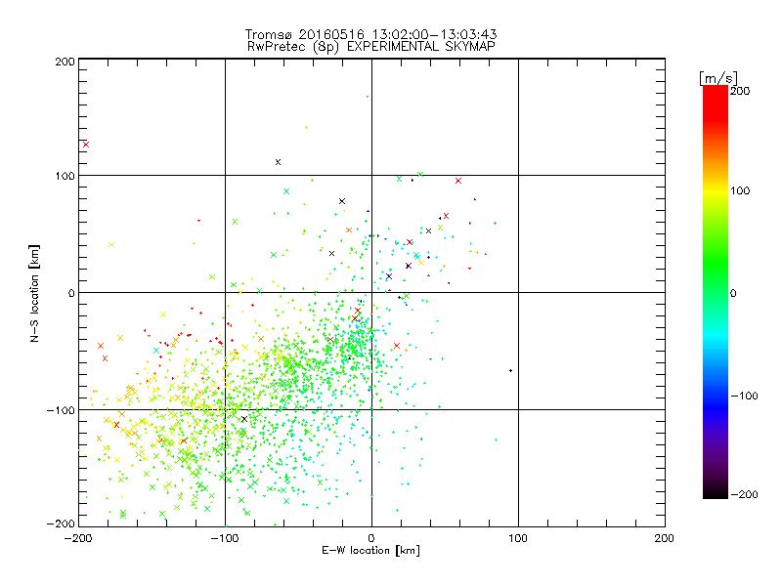Select the 0 label on the colorbar
Viewport: 782px width, 586px height.
click(733, 293)
